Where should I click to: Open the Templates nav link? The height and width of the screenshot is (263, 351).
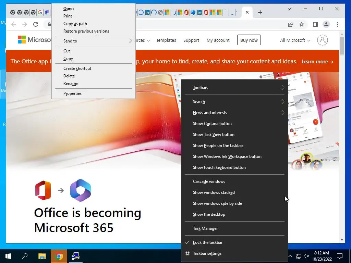click(x=166, y=40)
